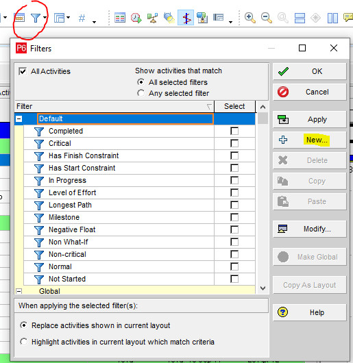Choose Highlight activities in current layout option
The image size is (353, 363).
[24, 342]
